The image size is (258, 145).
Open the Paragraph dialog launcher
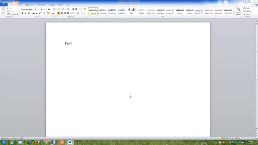click(86, 17)
